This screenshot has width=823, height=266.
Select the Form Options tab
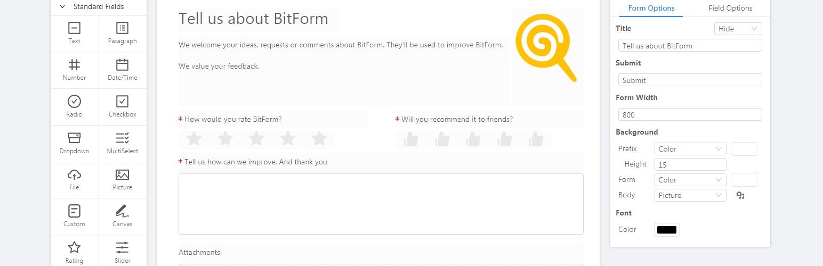651,8
